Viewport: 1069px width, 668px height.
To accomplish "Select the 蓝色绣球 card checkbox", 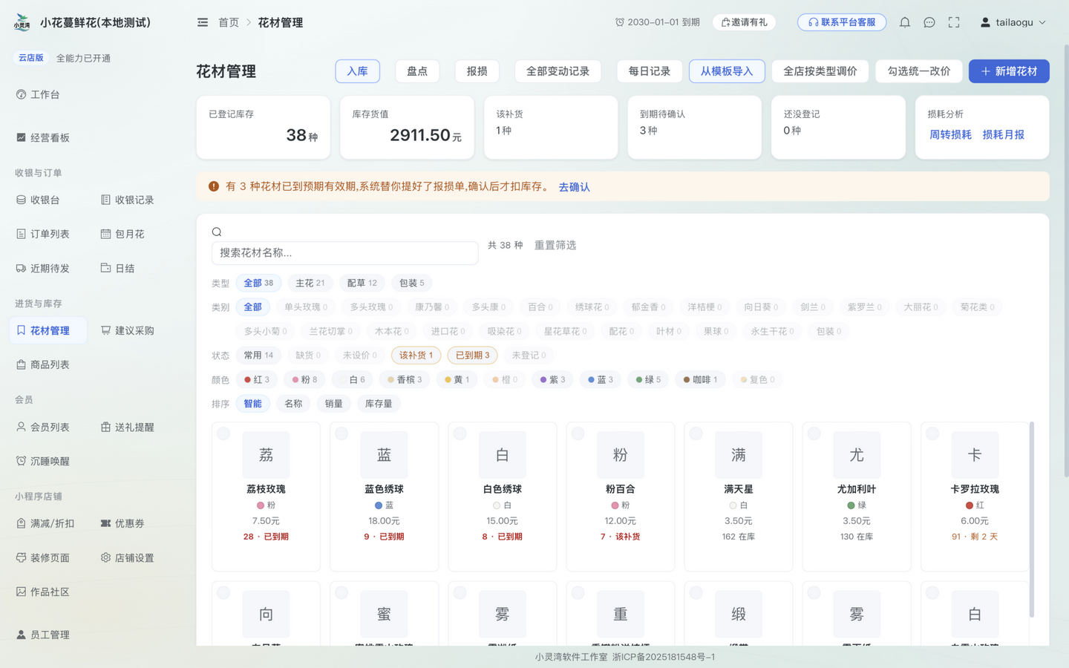I will coord(341,433).
